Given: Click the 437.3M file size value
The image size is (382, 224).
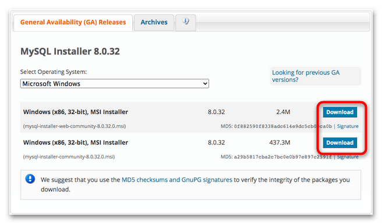Looking at the screenshot, I should click(280, 143).
